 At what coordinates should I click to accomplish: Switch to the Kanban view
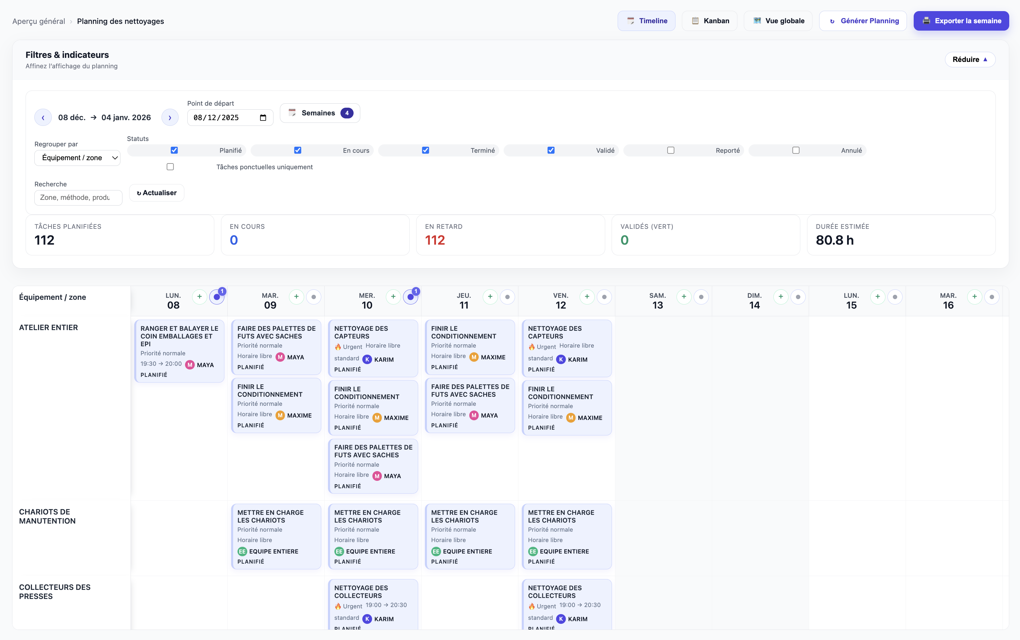(709, 20)
